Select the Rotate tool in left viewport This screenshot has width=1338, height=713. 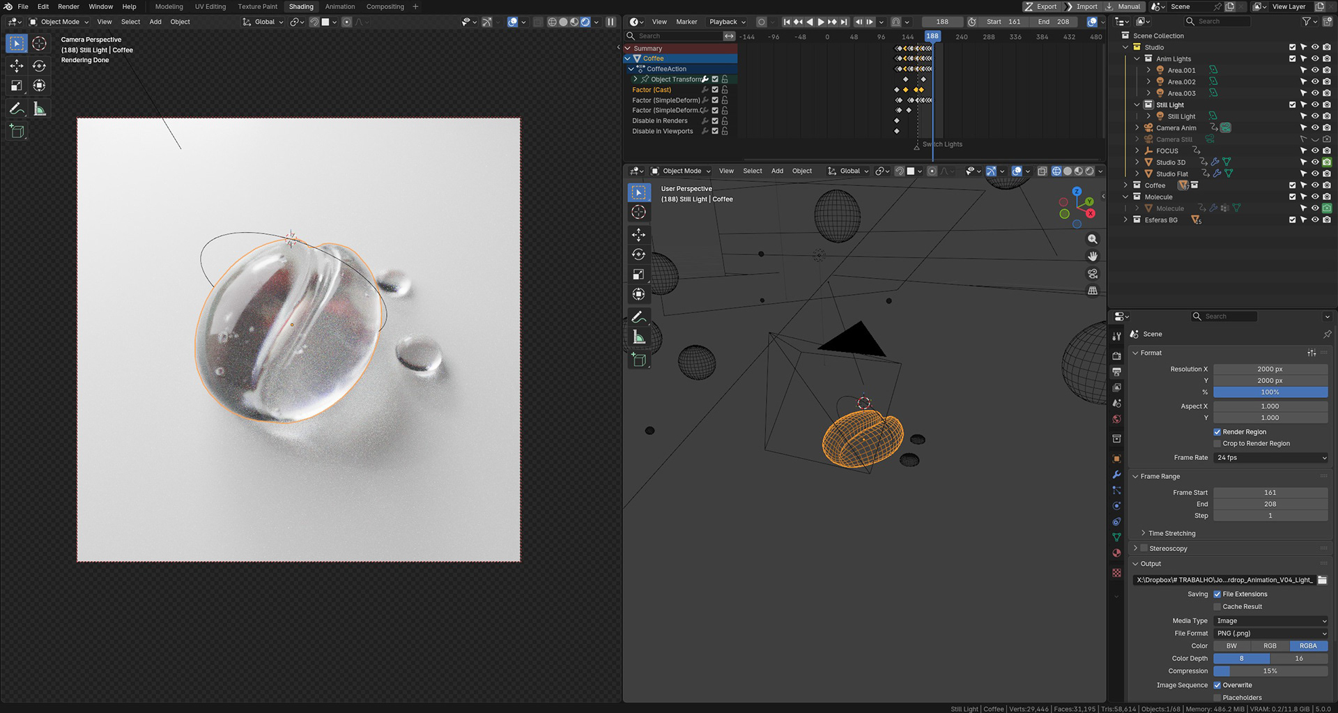(39, 66)
